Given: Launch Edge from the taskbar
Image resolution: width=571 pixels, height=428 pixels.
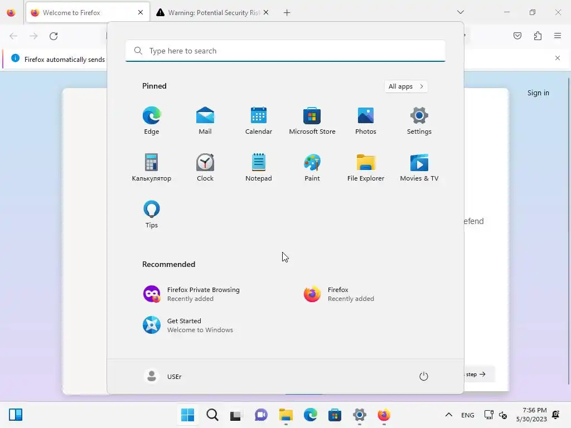Looking at the screenshot, I should pyautogui.click(x=310, y=415).
